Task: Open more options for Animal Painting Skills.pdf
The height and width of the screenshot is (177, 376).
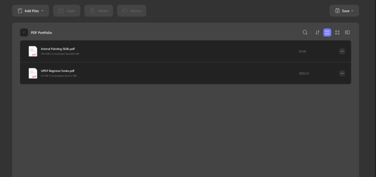Action: [x=342, y=51]
